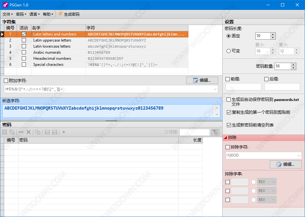Click the minus remove icon in password toolbar
Viewport: 305px width, 217px height.
(21, 132)
